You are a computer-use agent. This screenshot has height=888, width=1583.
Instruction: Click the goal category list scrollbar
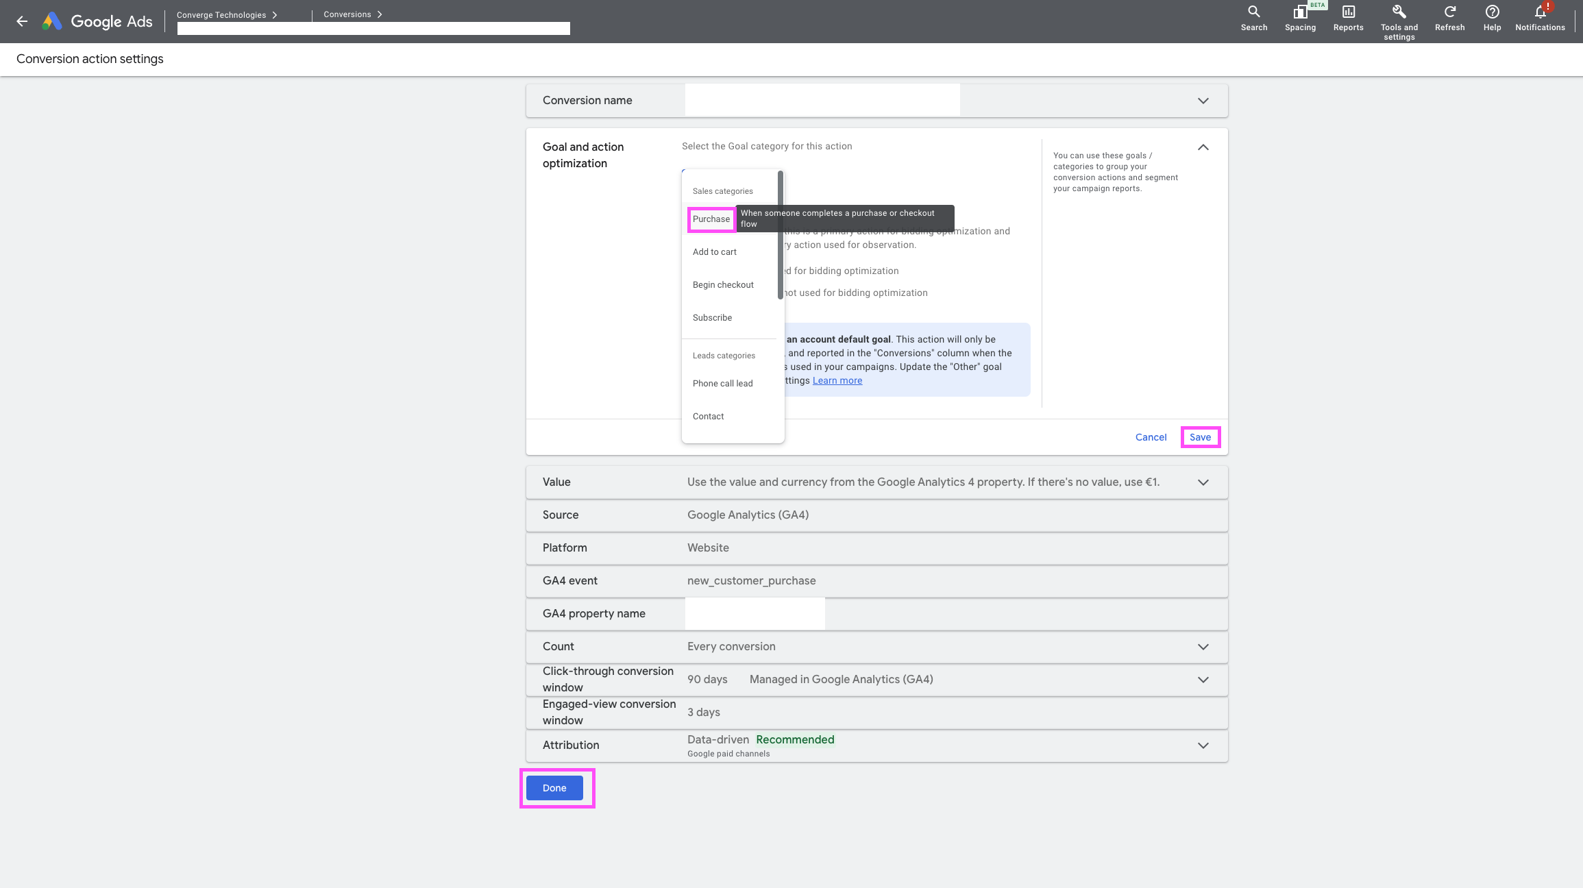[780, 234]
